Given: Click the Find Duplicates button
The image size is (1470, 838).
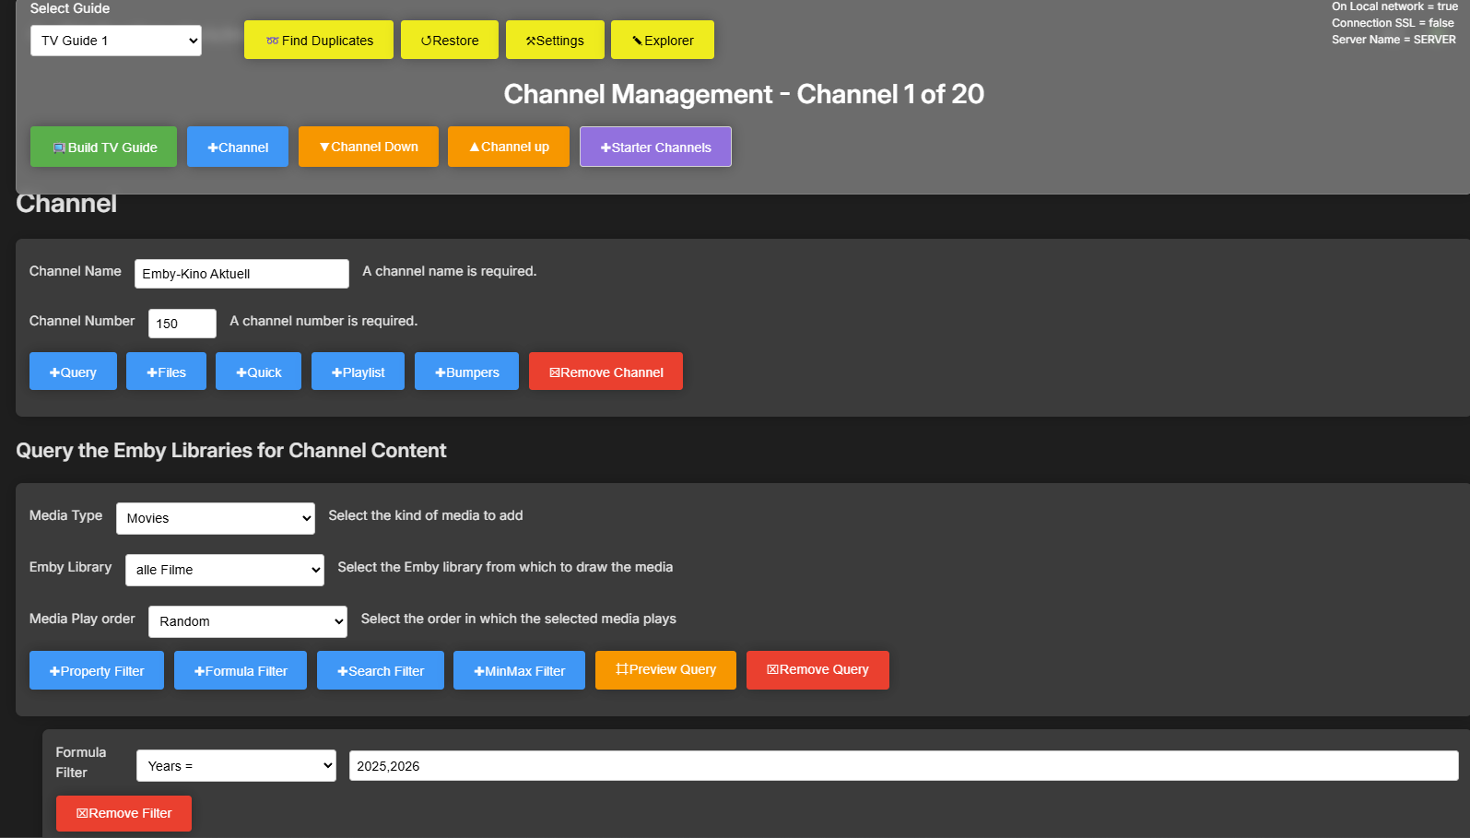Looking at the screenshot, I should click(x=319, y=40).
